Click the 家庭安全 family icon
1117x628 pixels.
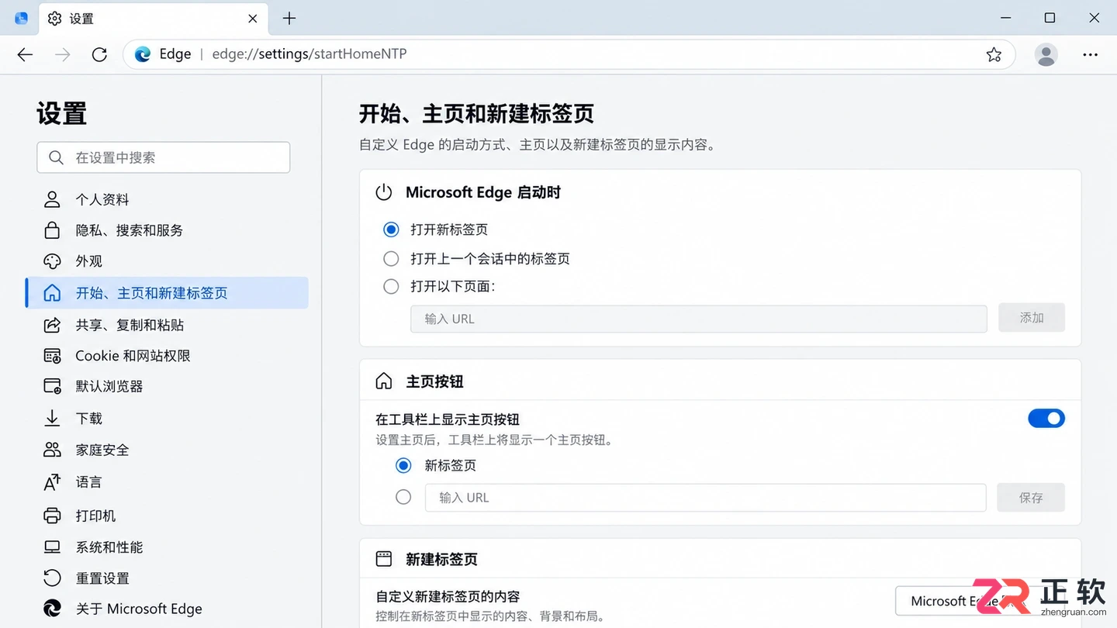click(52, 450)
